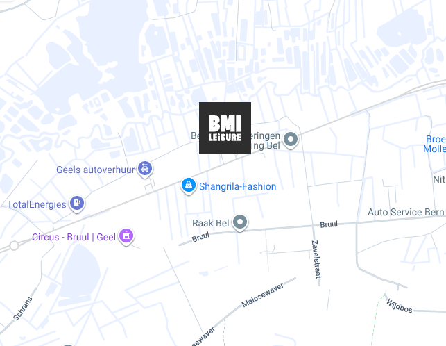Select the Geels autoverhuur car rental pin
This screenshot has width=446, height=346.
145,169
